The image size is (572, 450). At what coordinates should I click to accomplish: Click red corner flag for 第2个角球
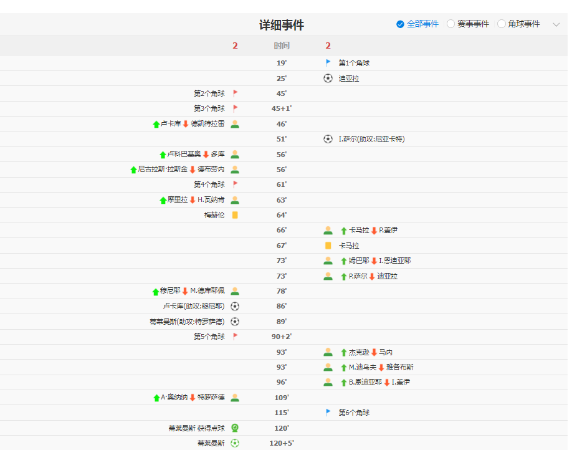(236, 93)
